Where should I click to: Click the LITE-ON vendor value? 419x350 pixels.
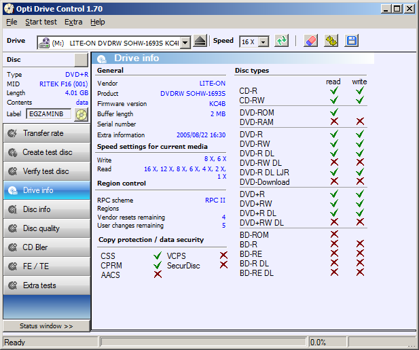pos(212,83)
